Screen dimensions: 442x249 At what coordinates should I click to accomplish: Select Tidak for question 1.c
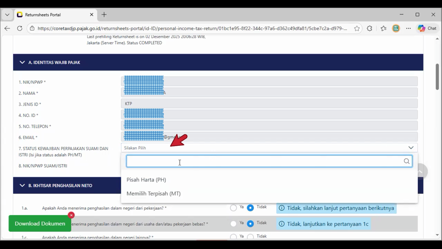[250, 237]
